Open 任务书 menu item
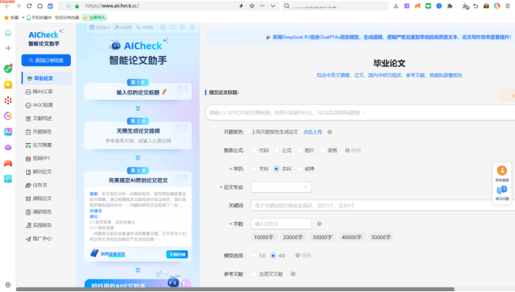 point(37,185)
